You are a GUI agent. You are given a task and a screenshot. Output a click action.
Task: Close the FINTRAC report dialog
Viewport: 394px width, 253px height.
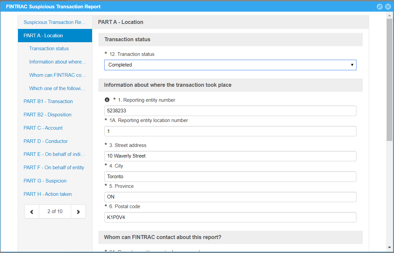(x=388, y=7)
